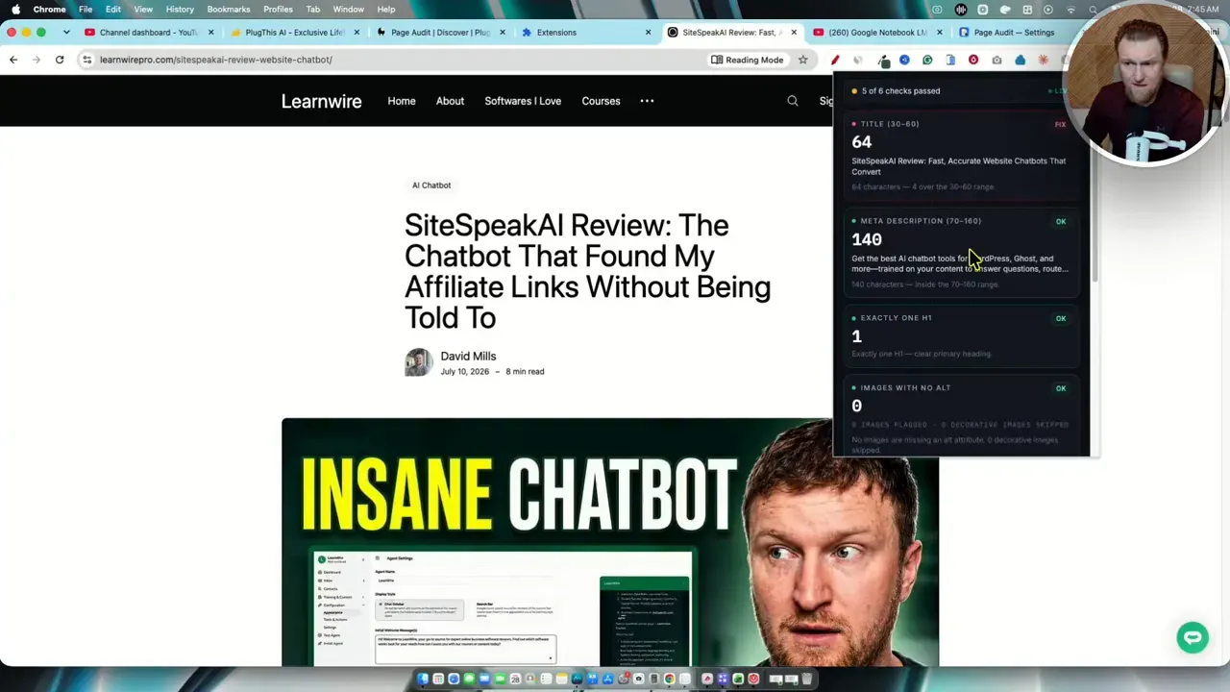
Task: Open the File menu
Action: [x=86, y=10]
